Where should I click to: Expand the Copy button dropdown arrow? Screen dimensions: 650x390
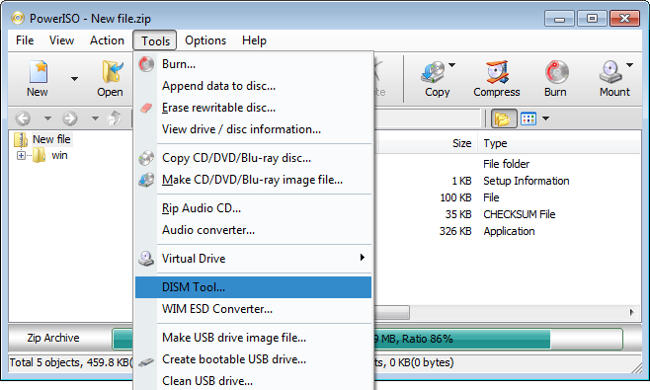pyautogui.click(x=452, y=64)
